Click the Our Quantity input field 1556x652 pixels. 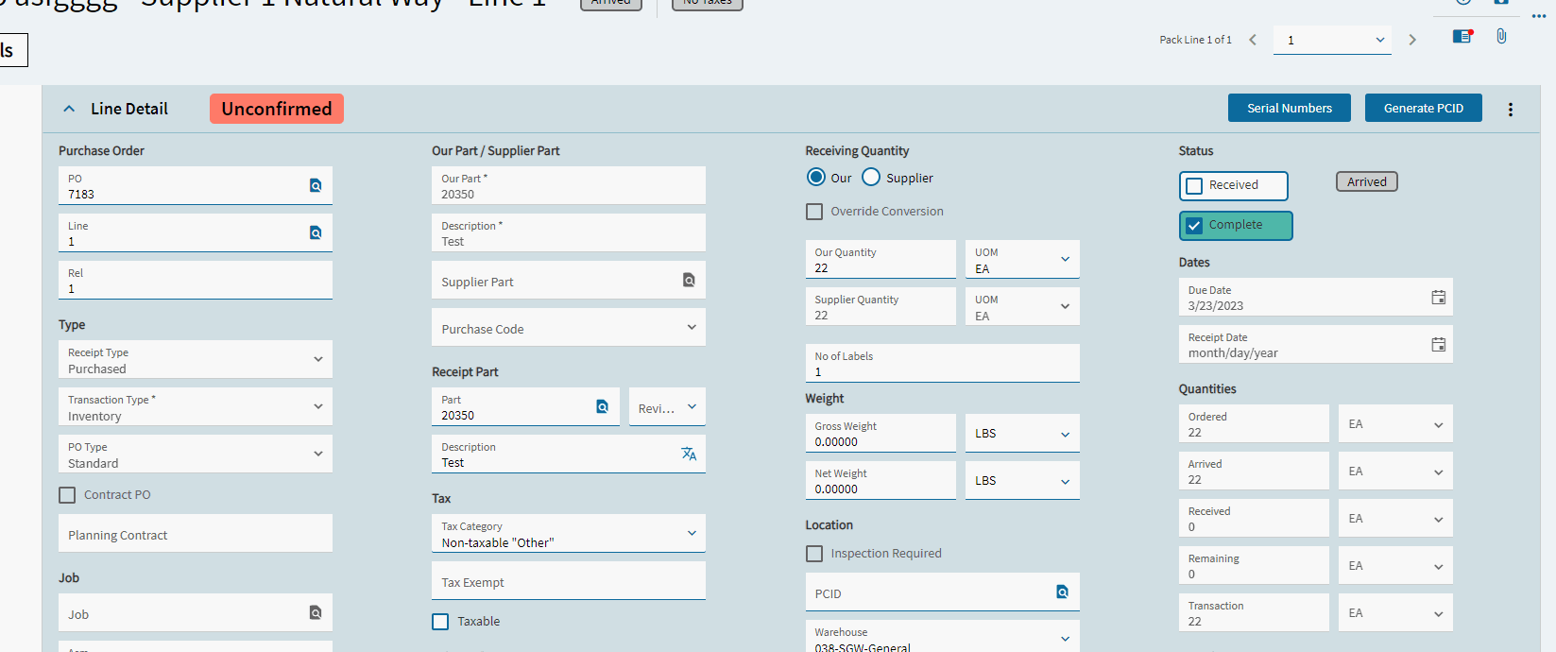click(x=880, y=260)
